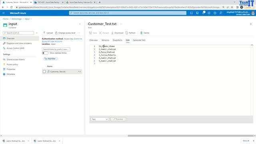The height and width of the screenshot is (144, 256).
Task: Open Diagnose and solve problems
Action: (x=19, y=44)
